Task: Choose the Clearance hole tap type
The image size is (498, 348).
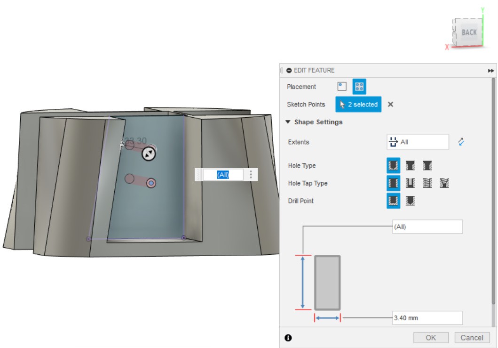Action: 410,183
